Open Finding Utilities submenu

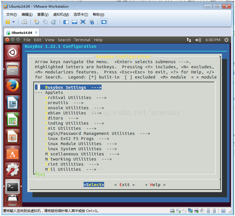75,123
